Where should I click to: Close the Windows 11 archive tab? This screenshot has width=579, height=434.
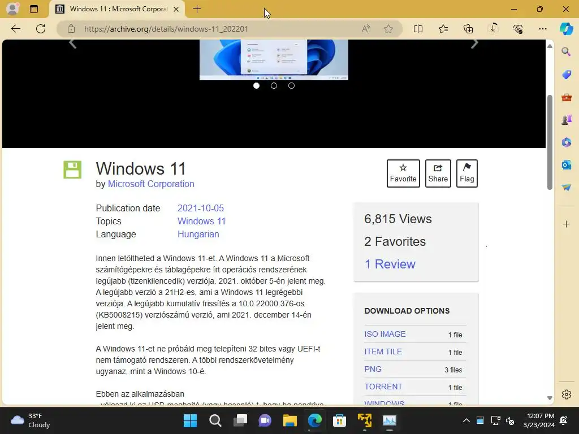176,9
